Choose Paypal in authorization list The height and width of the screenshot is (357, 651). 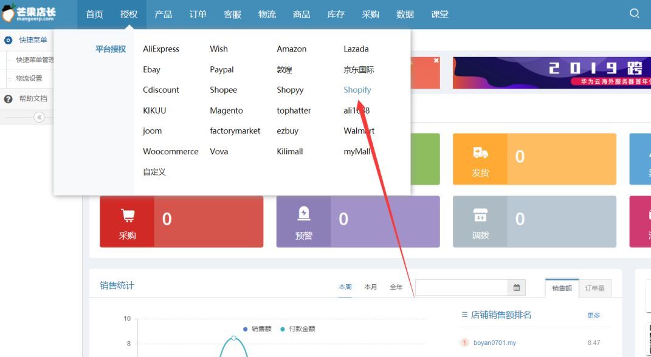(x=222, y=70)
